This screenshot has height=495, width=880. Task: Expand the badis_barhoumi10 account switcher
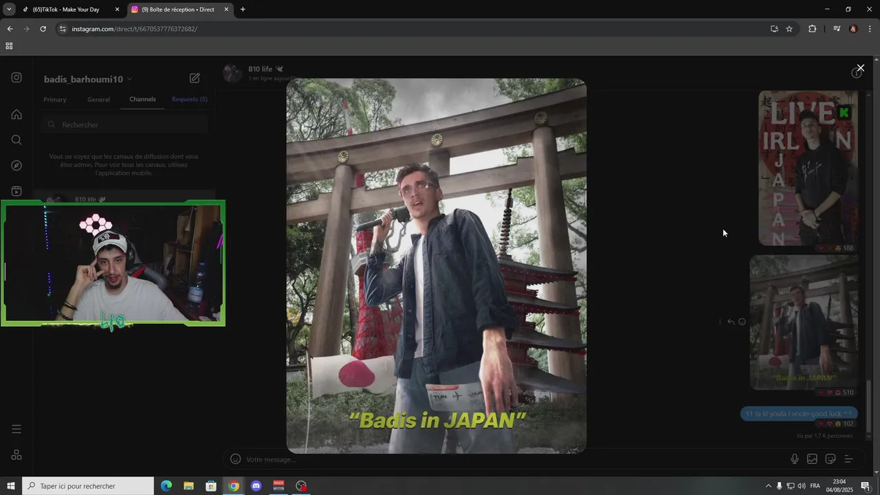pos(88,79)
